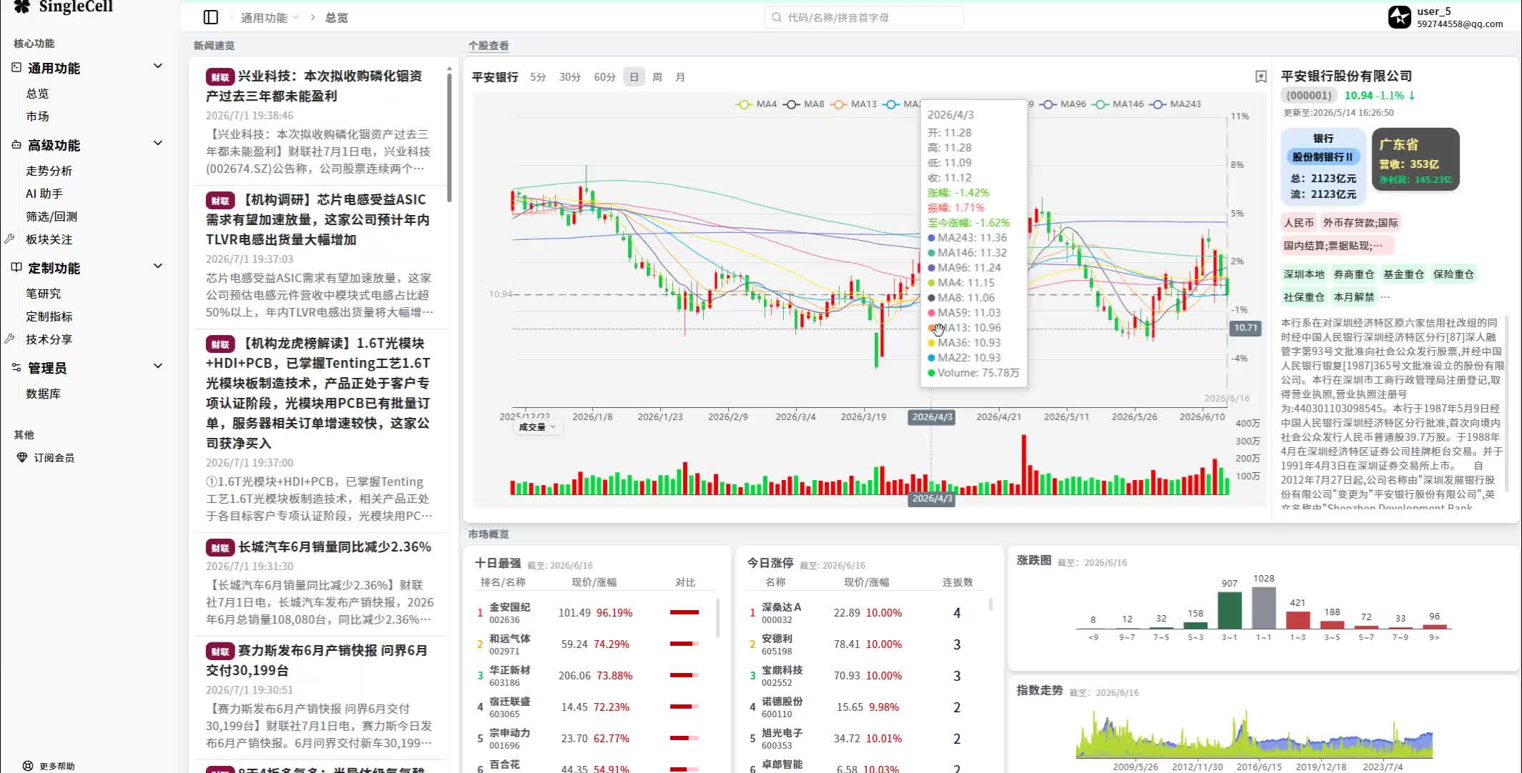The width and height of the screenshot is (1522, 773).
Task: Open 筛选/回测 in the sidebar
Action: coord(51,216)
